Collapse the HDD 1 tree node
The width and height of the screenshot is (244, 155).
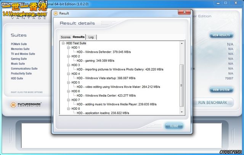69,47
